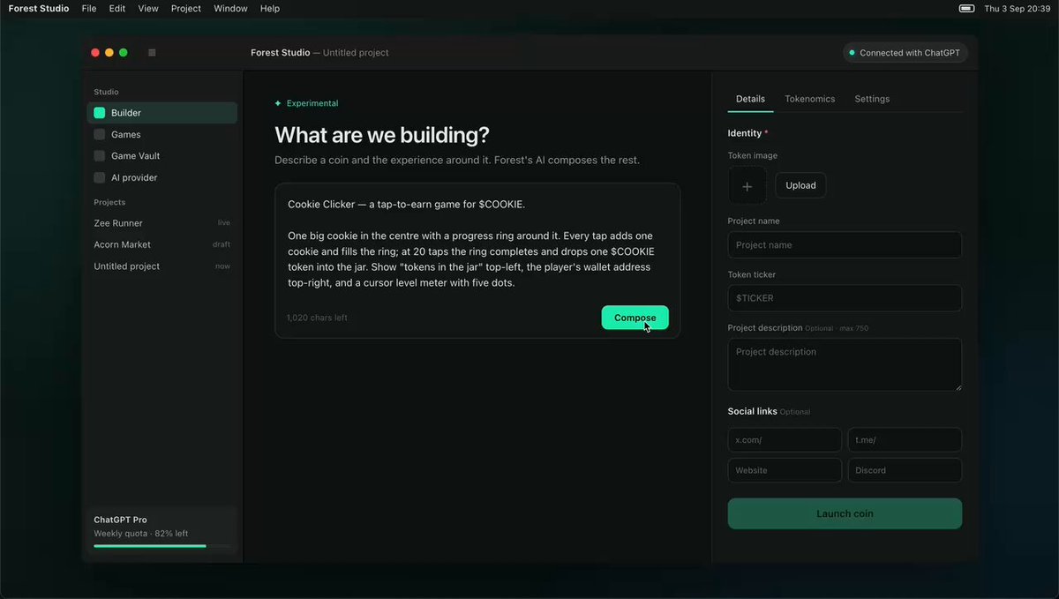Open the Project menu

(x=186, y=9)
